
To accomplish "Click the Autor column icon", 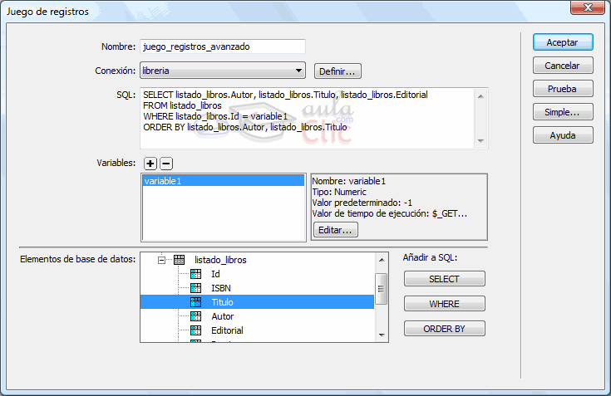I will (196, 316).
